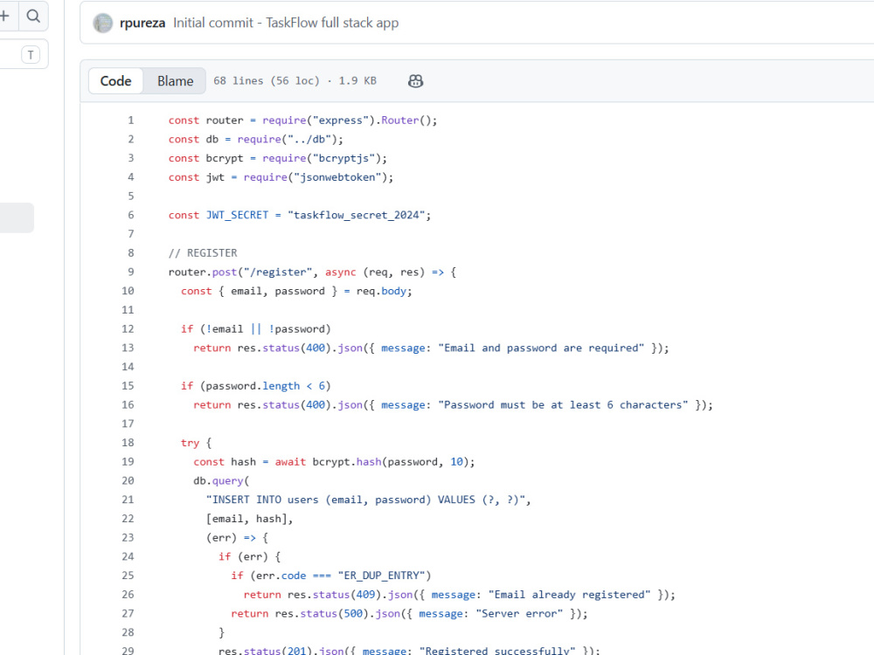Open the rpureza author profile link
The width and height of the screenshot is (874, 655).
click(142, 23)
